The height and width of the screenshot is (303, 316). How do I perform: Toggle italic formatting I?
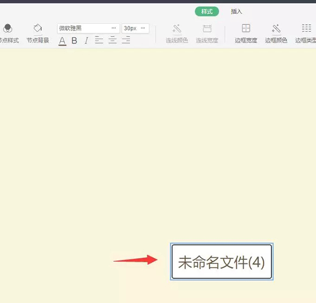coord(86,41)
